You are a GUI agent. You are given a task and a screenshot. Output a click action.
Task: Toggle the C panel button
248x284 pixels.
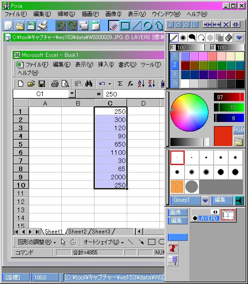pyautogui.click(x=178, y=25)
